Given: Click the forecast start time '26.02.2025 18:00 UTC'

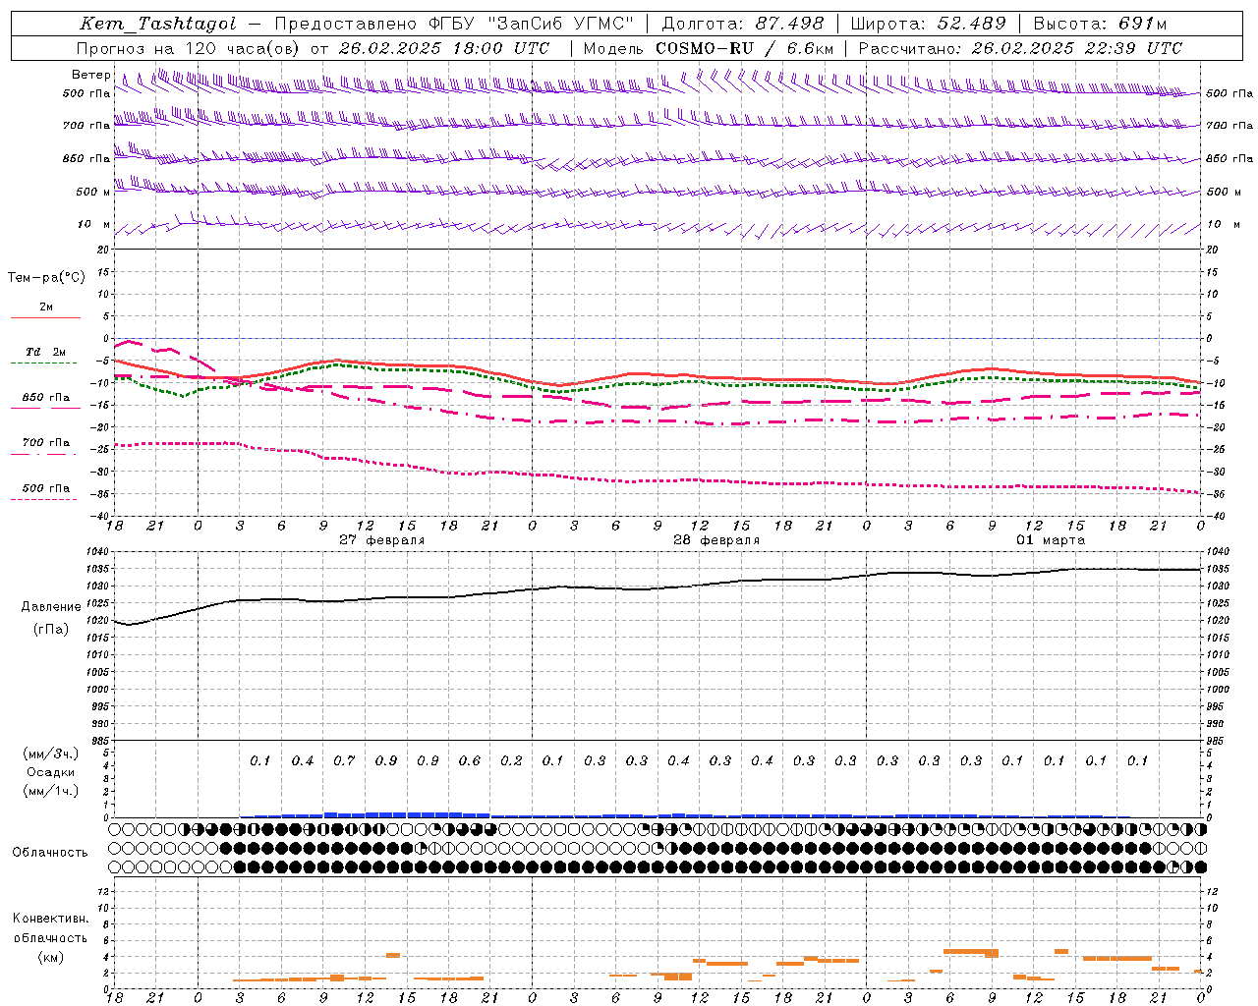Looking at the screenshot, I should [x=444, y=48].
